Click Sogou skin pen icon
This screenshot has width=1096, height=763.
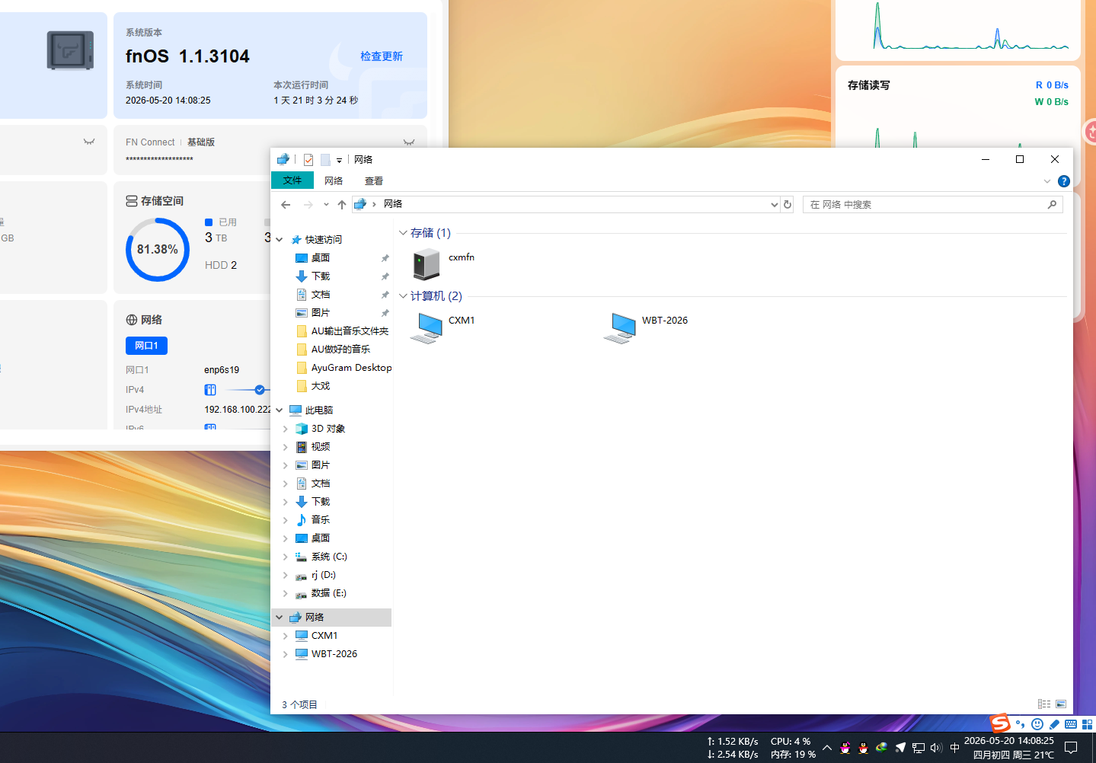pos(1054,724)
